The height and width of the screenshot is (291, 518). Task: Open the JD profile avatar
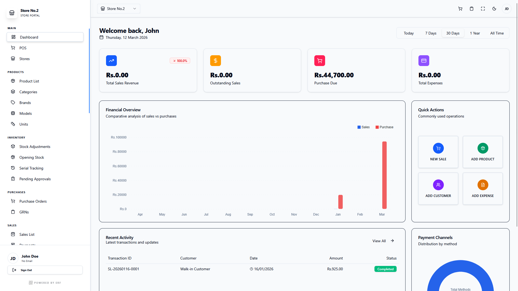(506, 8)
